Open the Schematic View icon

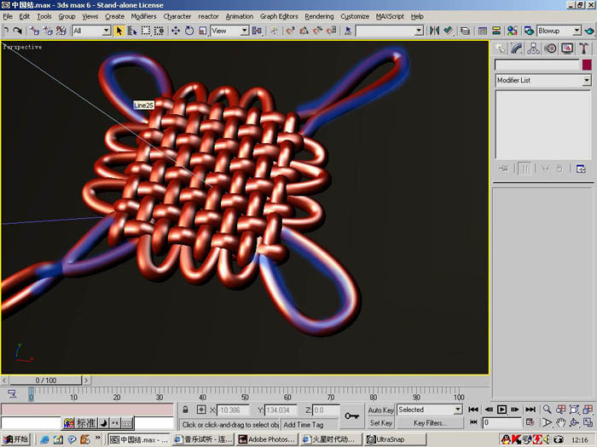click(496, 31)
